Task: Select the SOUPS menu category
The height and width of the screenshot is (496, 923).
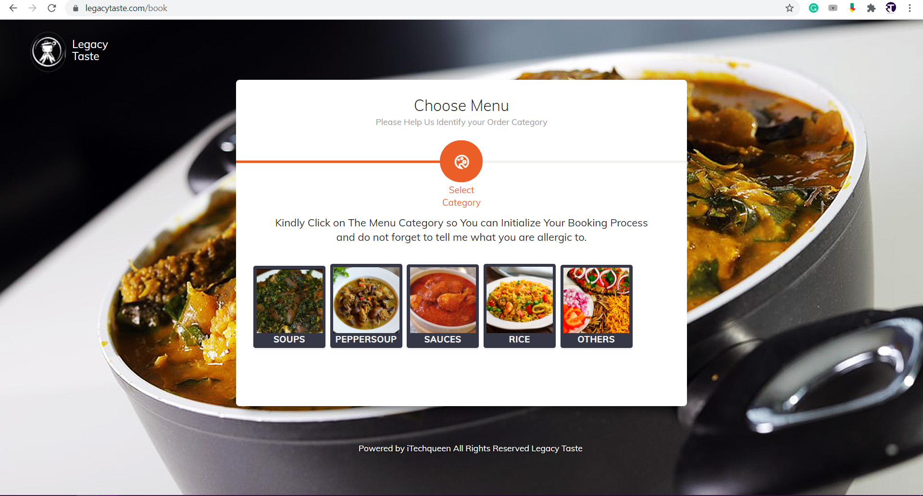Action: 289,307
